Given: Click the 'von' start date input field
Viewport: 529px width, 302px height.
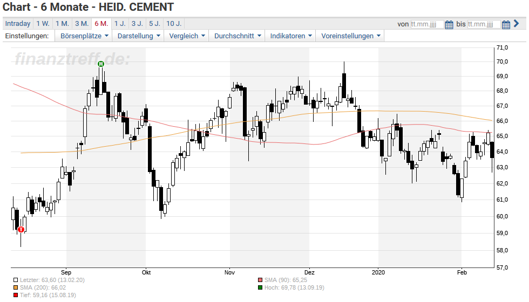Looking at the screenshot, I should pyautogui.click(x=427, y=24).
